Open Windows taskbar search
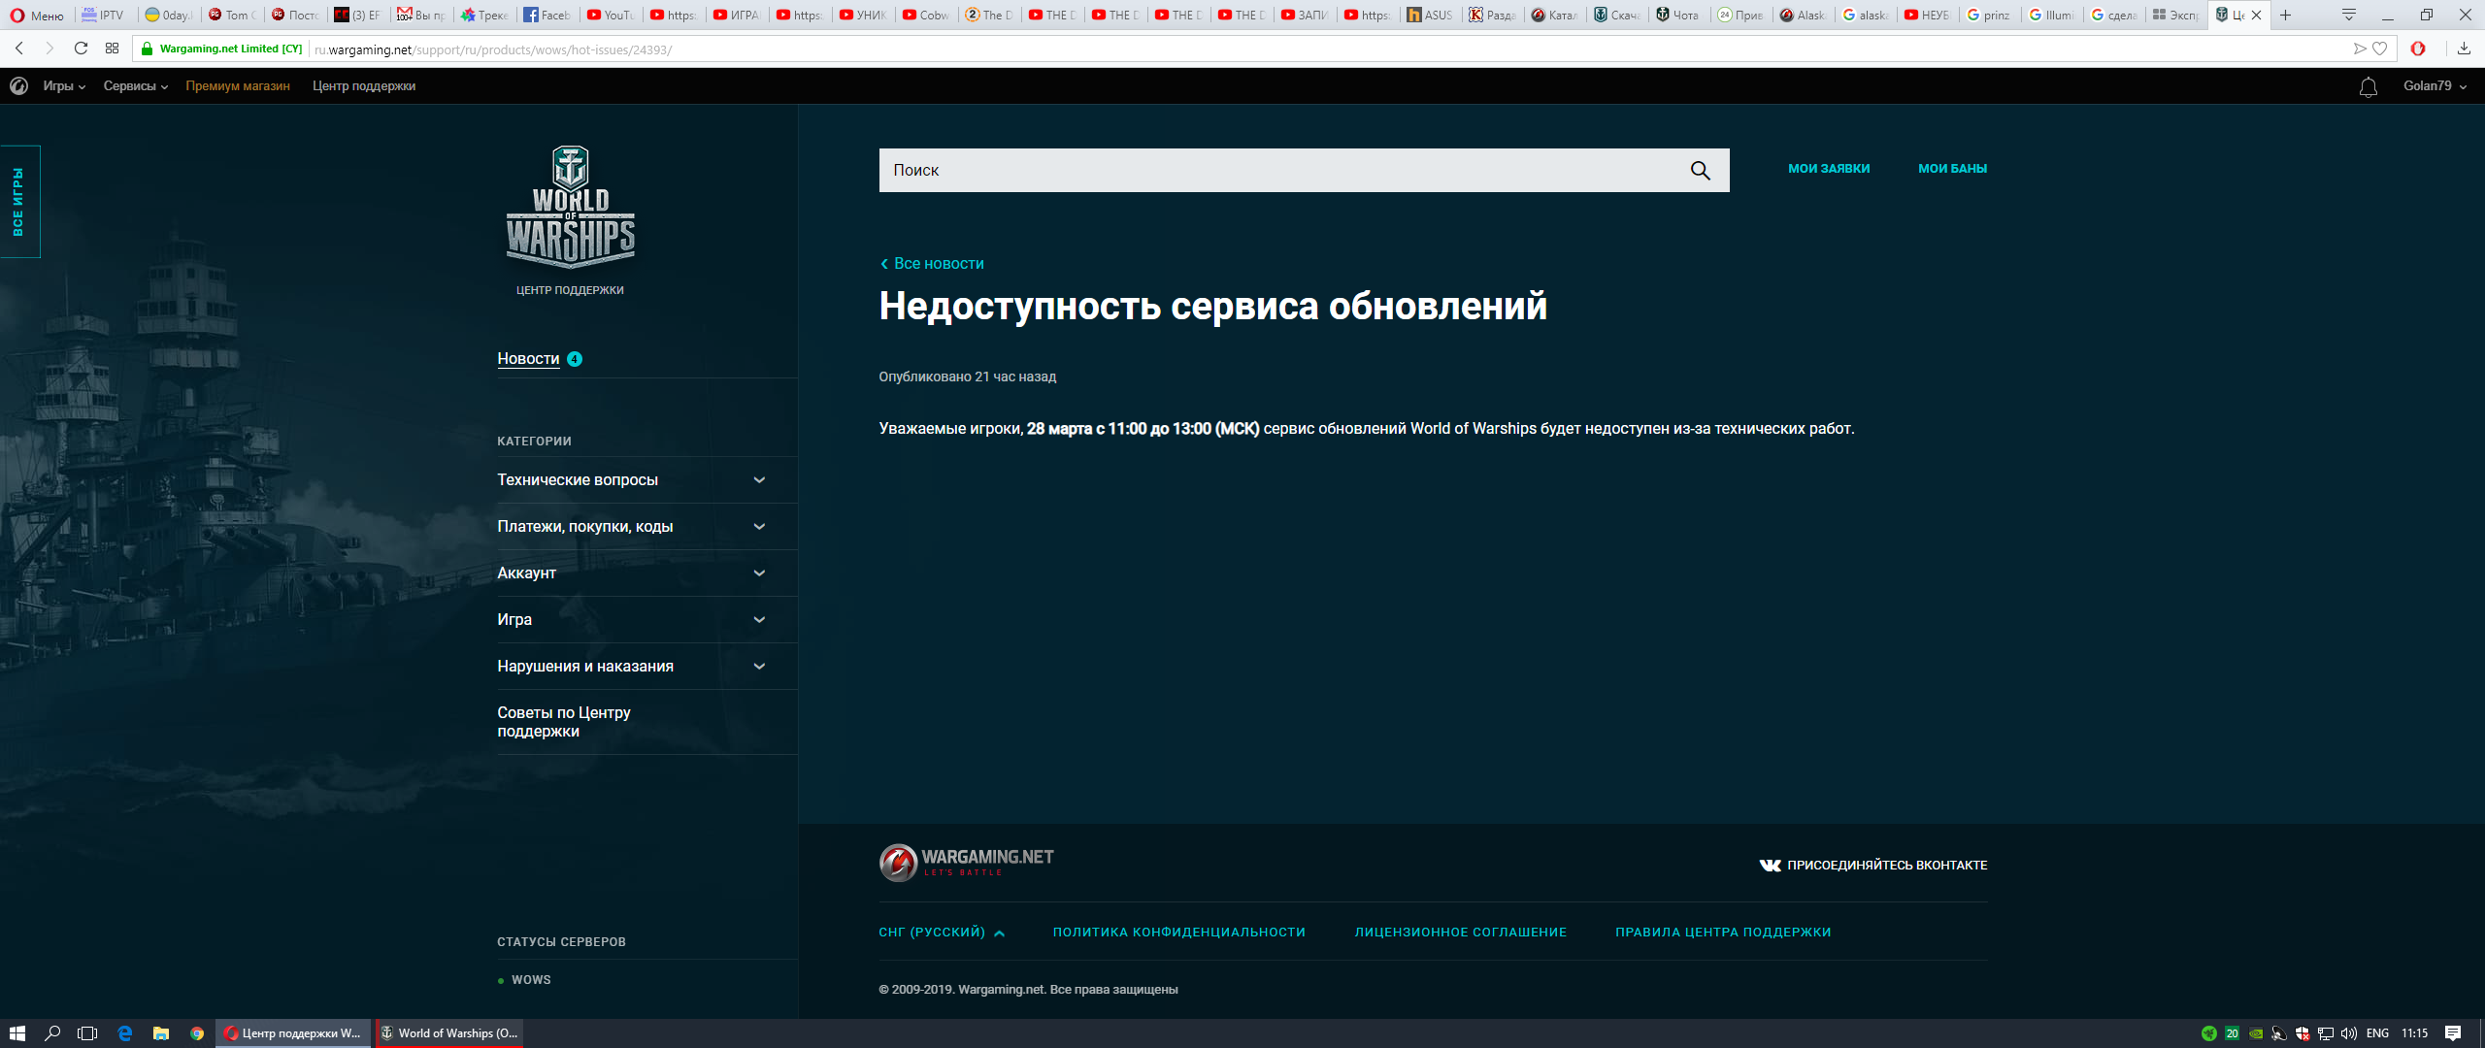 click(52, 1033)
